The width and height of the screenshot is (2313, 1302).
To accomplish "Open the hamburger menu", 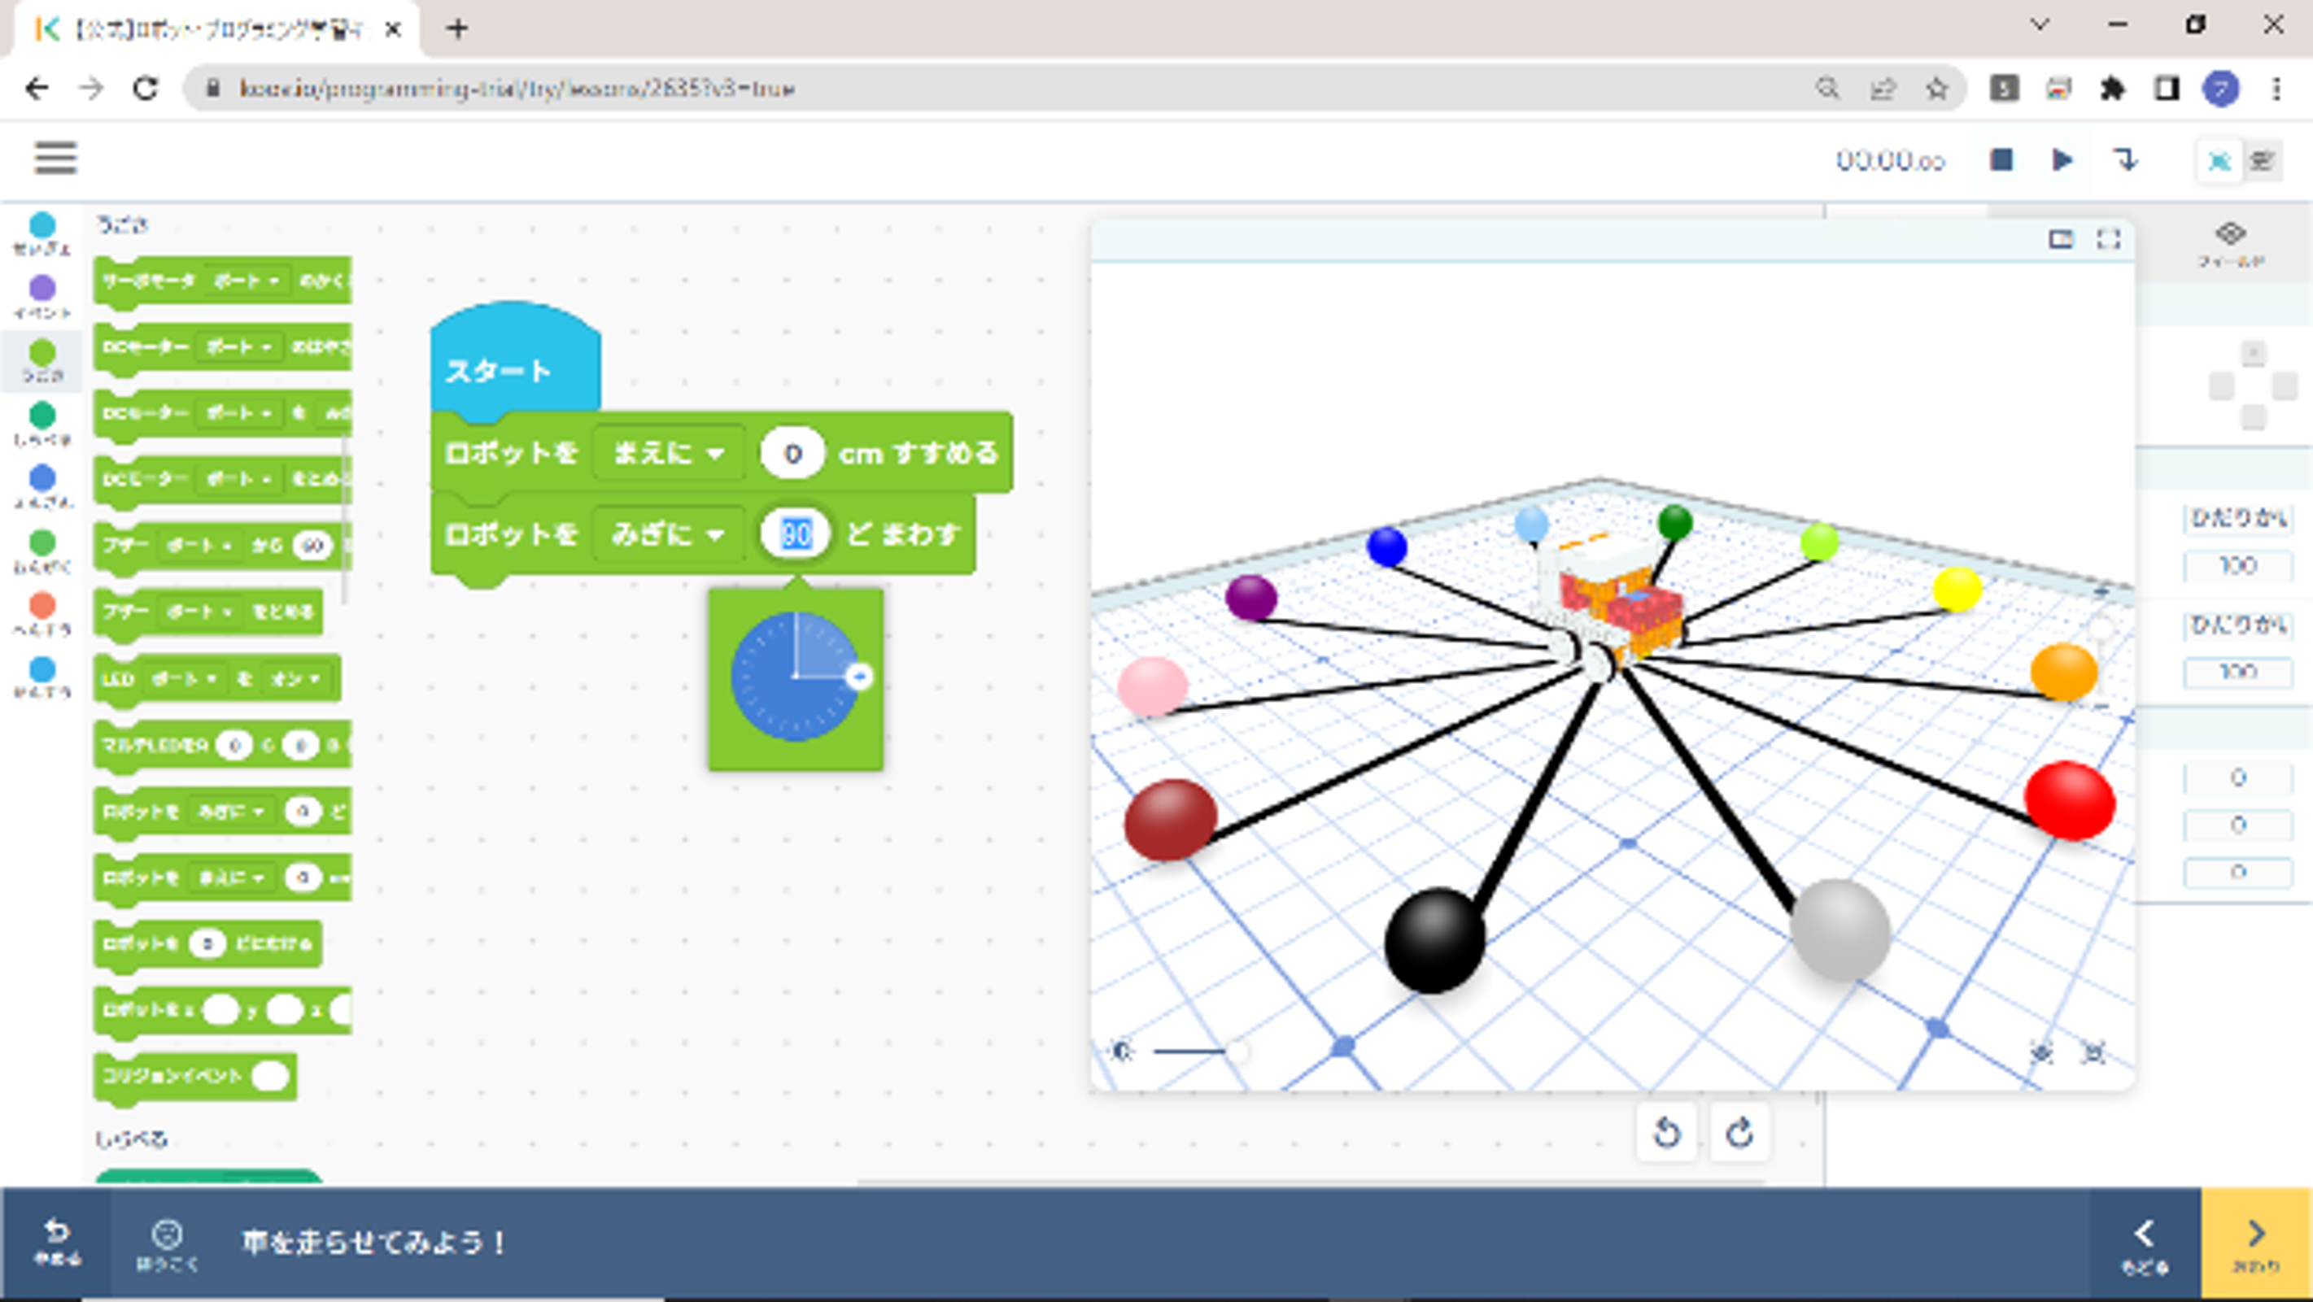I will pos(55,158).
